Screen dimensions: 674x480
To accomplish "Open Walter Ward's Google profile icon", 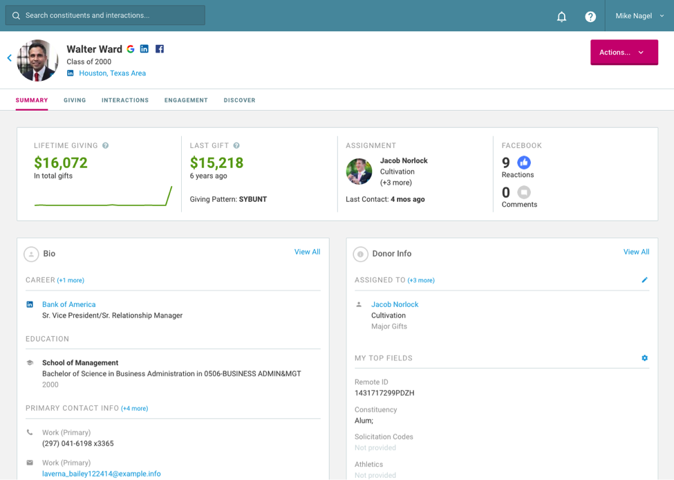I will pyautogui.click(x=130, y=49).
